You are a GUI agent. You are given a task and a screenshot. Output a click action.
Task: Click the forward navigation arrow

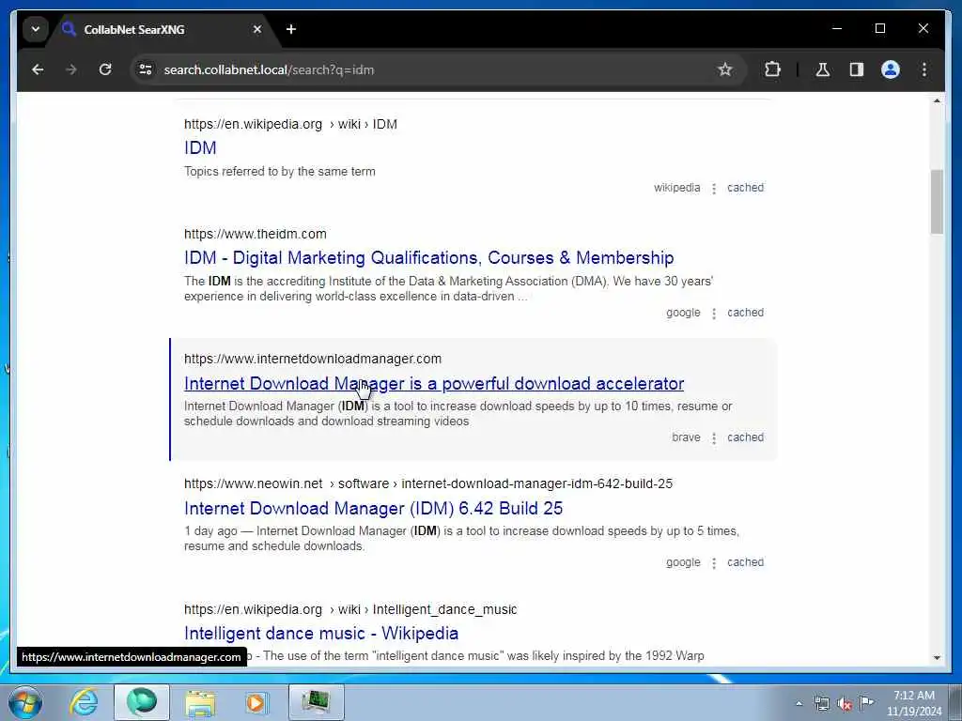pyautogui.click(x=71, y=69)
